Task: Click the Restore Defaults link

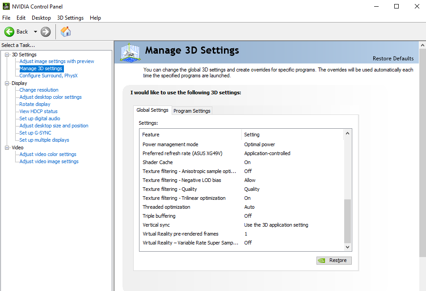Action: click(393, 59)
